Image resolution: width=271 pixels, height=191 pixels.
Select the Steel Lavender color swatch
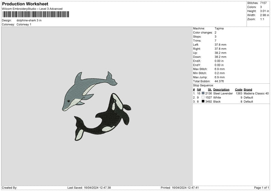click(x=203, y=93)
